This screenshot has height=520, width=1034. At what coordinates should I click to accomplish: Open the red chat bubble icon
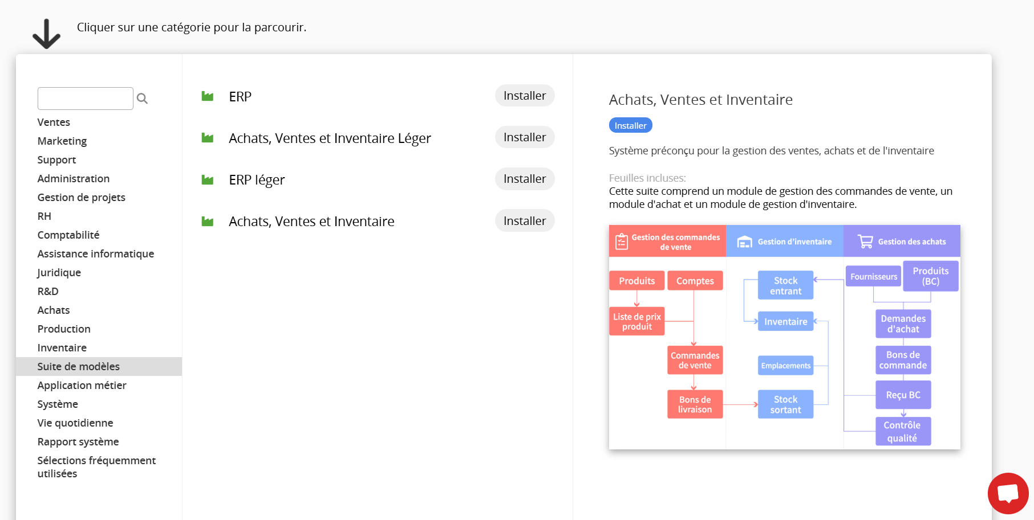coord(1008,493)
